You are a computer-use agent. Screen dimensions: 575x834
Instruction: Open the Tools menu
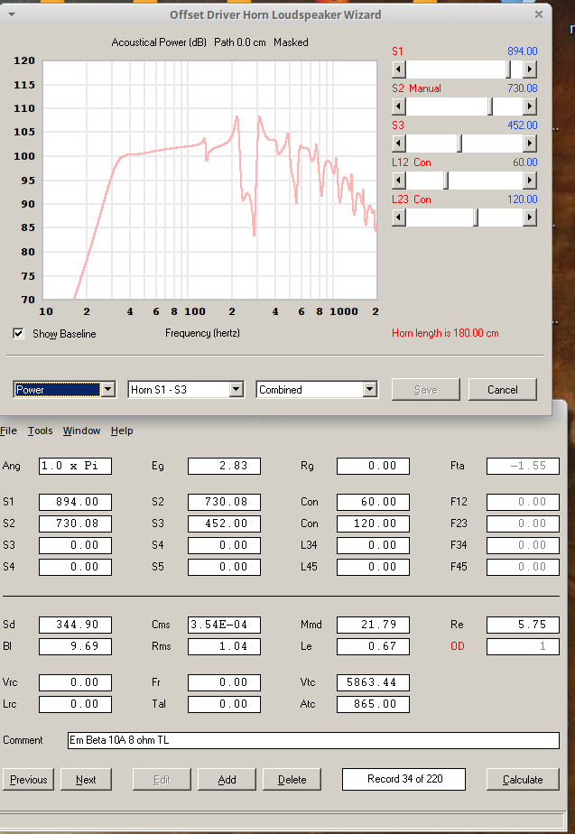coord(40,431)
